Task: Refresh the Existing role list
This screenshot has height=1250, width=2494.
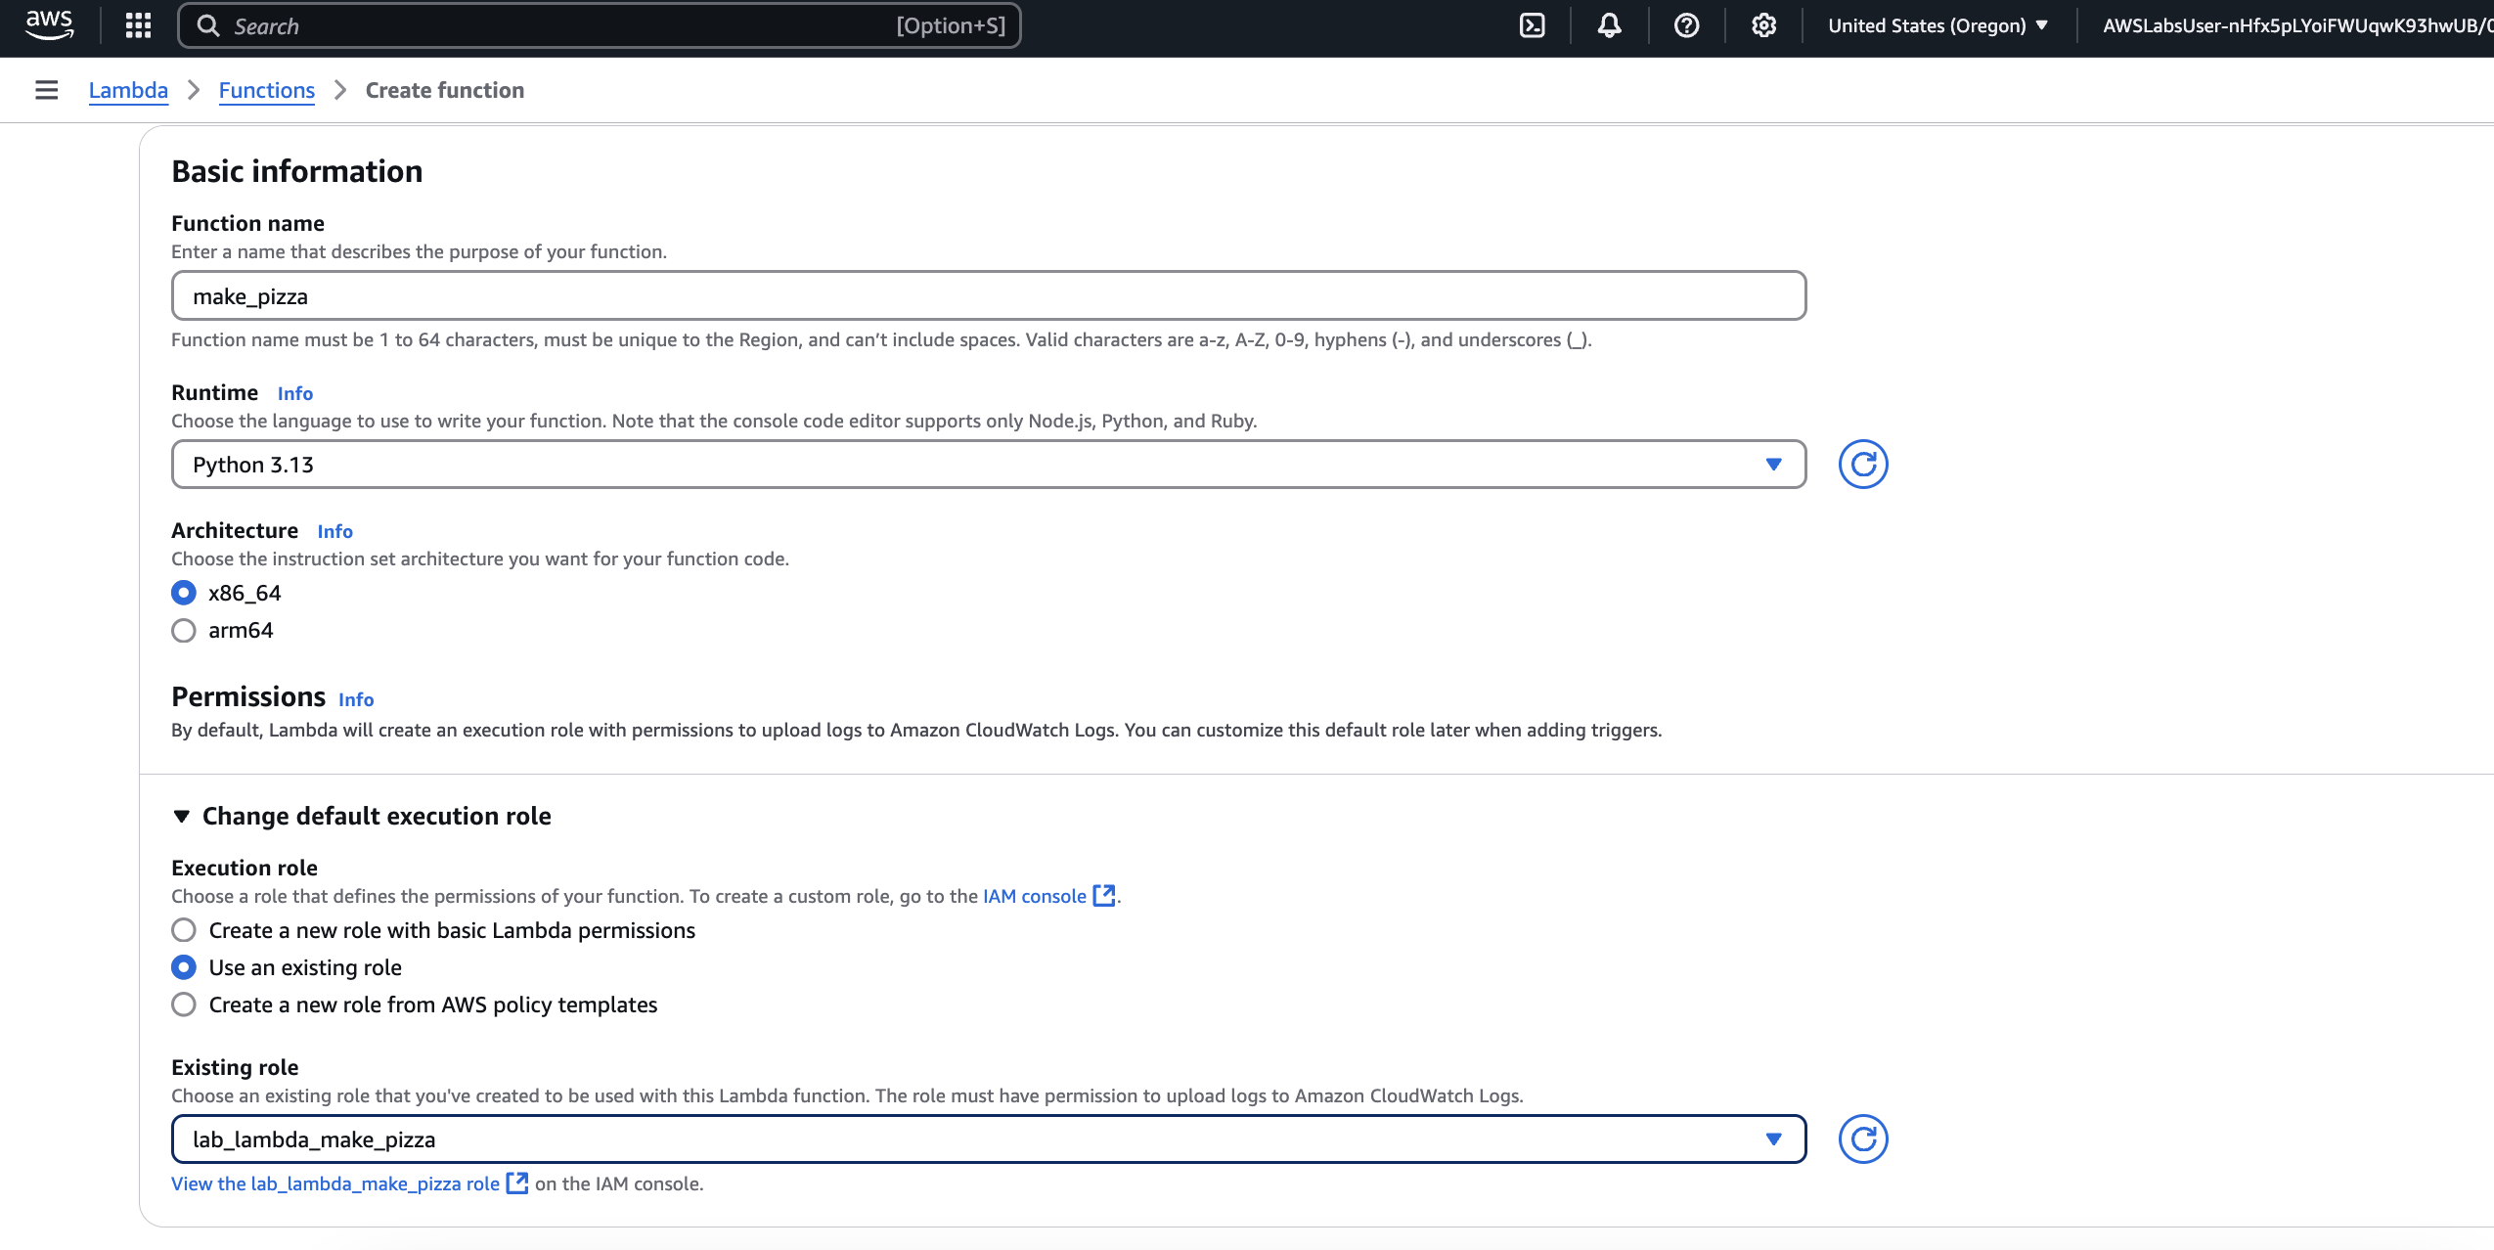Action: (1862, 1138)
